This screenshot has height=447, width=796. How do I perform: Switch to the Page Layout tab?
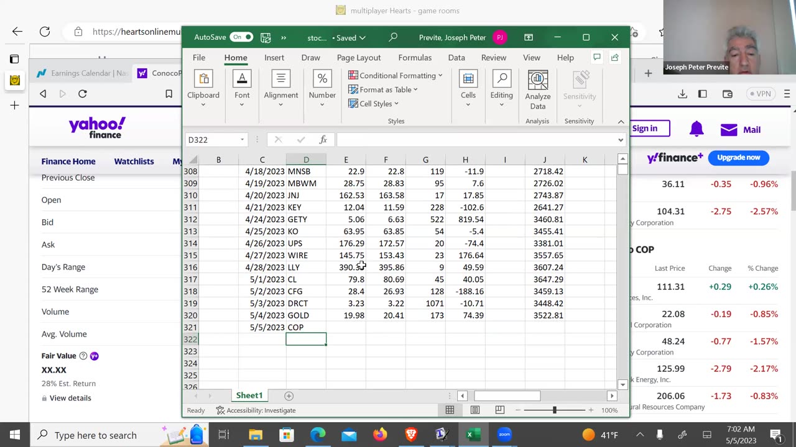(359, 57)
